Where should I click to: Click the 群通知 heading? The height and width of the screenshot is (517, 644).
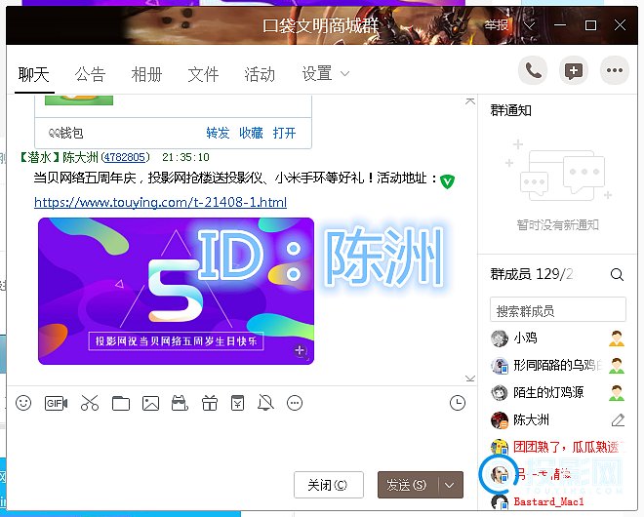point(511,110)
